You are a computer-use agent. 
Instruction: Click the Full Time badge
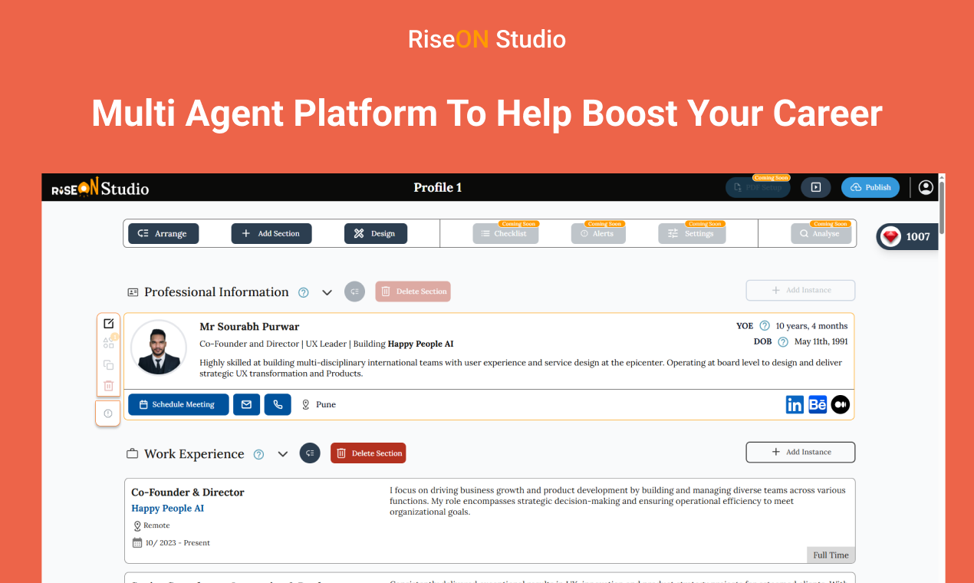click(831, 555)
